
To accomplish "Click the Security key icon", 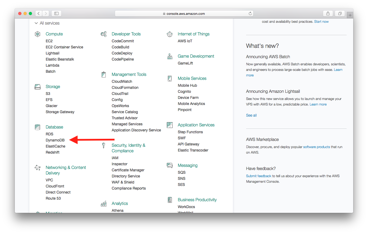I will tap(104, 145).
